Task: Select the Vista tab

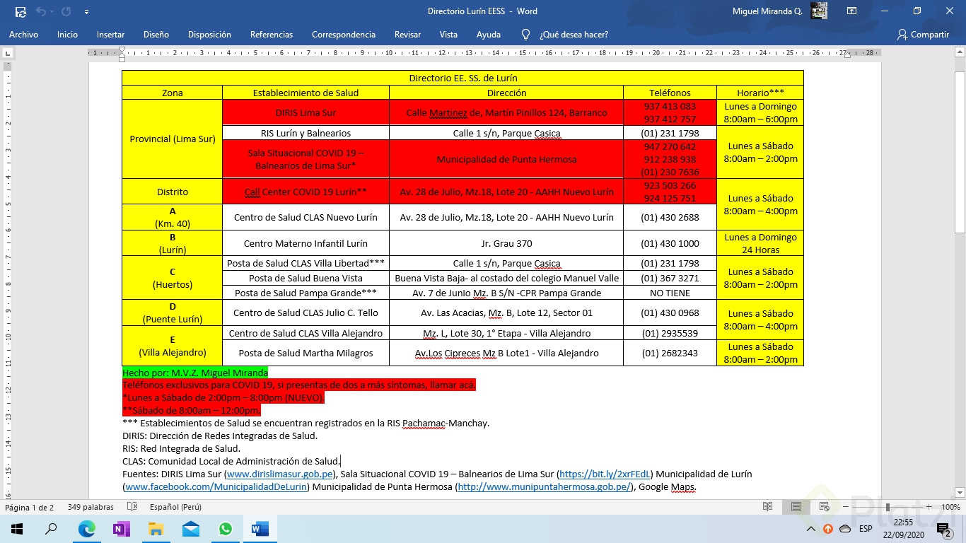Action: point(448,35)
